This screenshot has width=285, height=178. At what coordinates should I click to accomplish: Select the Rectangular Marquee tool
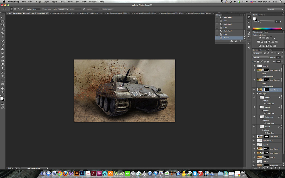(x=3, y=21)
